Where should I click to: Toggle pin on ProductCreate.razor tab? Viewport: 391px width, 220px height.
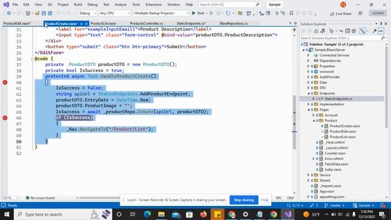click(81, 24)
